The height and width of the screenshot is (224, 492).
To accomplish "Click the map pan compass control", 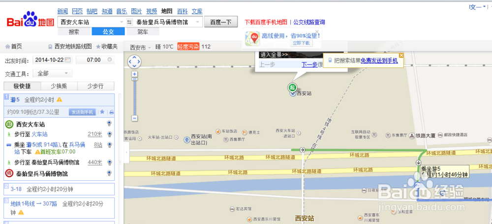I will point(134,62).
